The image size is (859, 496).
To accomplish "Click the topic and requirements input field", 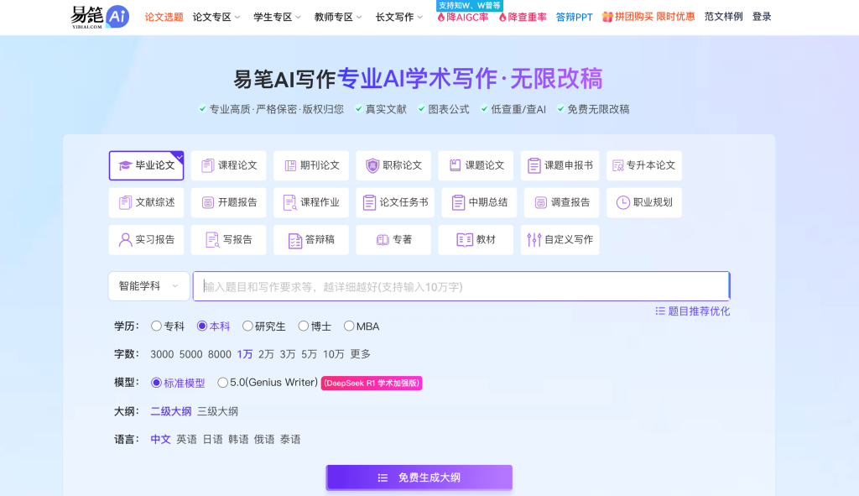I will [461, 285].
